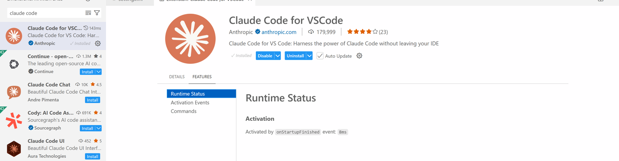This screenshot has width=619, height=161.
Task: Select the Cody AI Code Assistant icon
Action: 14,120
